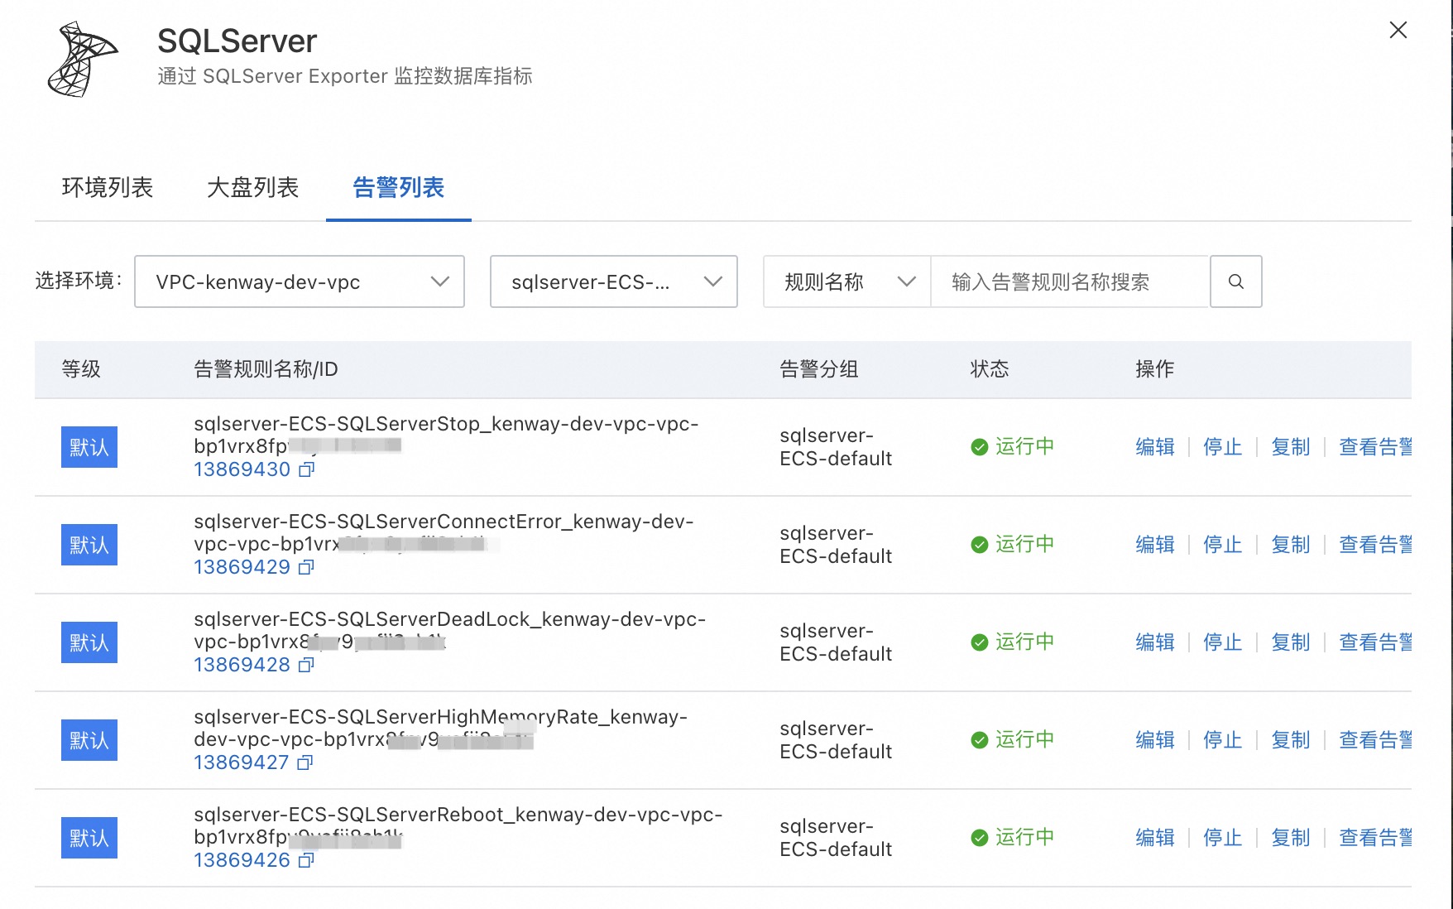
Task: Open rule ID link 13869430
Action: click(242, 469)
